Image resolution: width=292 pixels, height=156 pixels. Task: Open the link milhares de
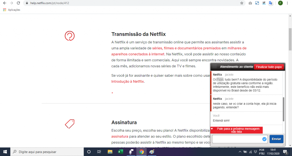point(237,48)
